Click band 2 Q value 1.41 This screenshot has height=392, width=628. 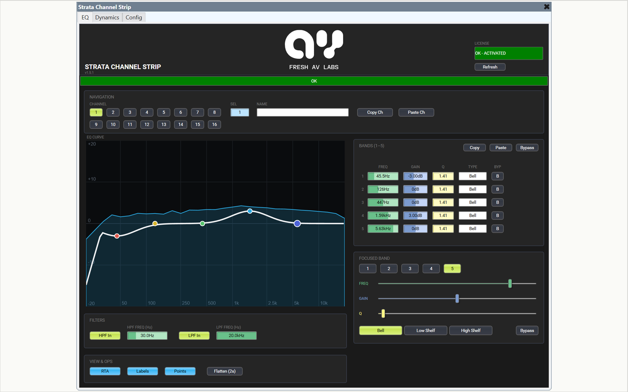pyautogui.click(x=443, y=189)
